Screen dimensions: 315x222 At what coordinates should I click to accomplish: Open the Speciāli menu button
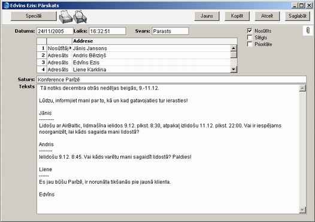pos(34,16)
